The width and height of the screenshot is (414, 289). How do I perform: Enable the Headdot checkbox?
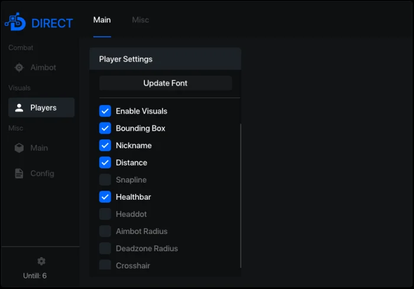tap(105, 214)
